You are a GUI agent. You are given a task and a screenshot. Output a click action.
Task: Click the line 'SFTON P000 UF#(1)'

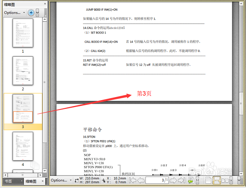click(x=98, y=167)
